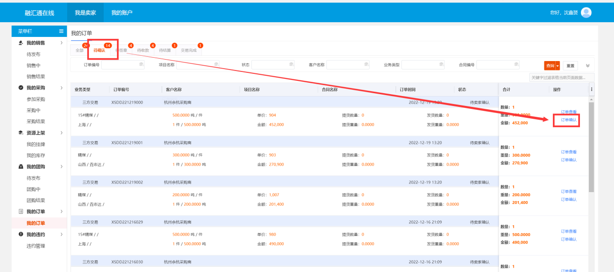
Task: Click the icon inside the 状态 field
Action: pyautogui.click(x=292, y=64)
